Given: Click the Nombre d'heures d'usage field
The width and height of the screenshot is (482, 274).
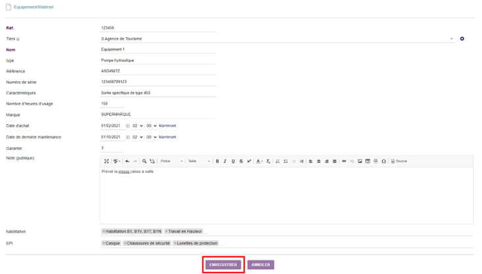Looking at the screenshot, I should point(112,104).
